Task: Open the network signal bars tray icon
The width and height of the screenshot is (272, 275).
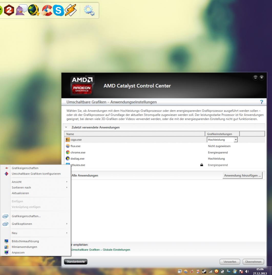Action: tap(210, 271)
